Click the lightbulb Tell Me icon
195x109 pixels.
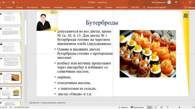[x=144, y=7]
